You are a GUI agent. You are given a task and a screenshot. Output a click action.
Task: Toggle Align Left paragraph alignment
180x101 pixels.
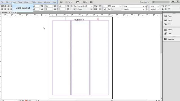tap(2, 6)
